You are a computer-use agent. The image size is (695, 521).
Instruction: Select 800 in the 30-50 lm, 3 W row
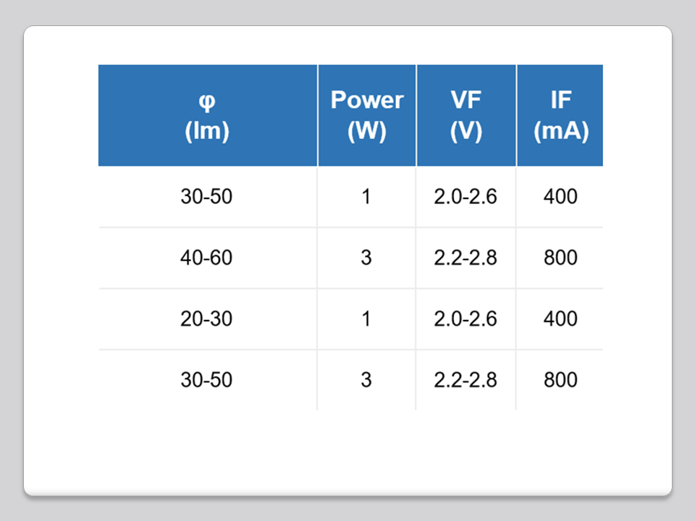[x=560, y=380]
